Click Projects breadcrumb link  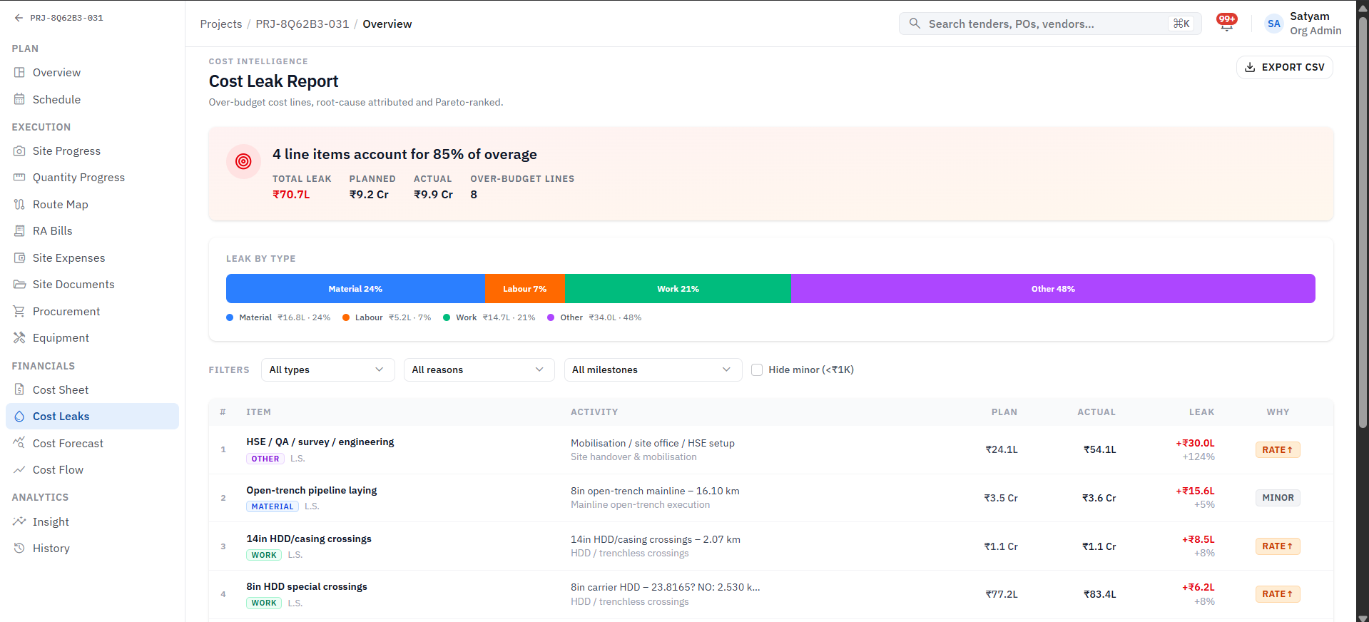221,24
